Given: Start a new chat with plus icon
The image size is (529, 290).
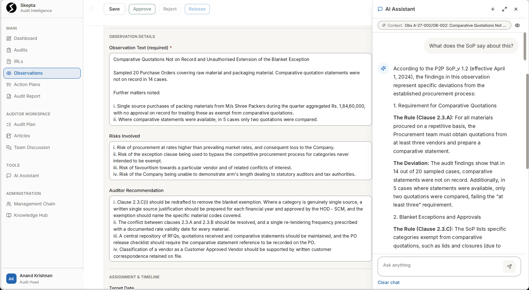Looking at the screenshot, I should (x=493, y=9).
